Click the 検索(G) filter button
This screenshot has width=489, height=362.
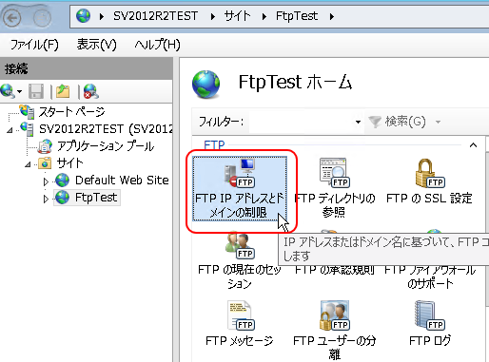click(398, 122)
